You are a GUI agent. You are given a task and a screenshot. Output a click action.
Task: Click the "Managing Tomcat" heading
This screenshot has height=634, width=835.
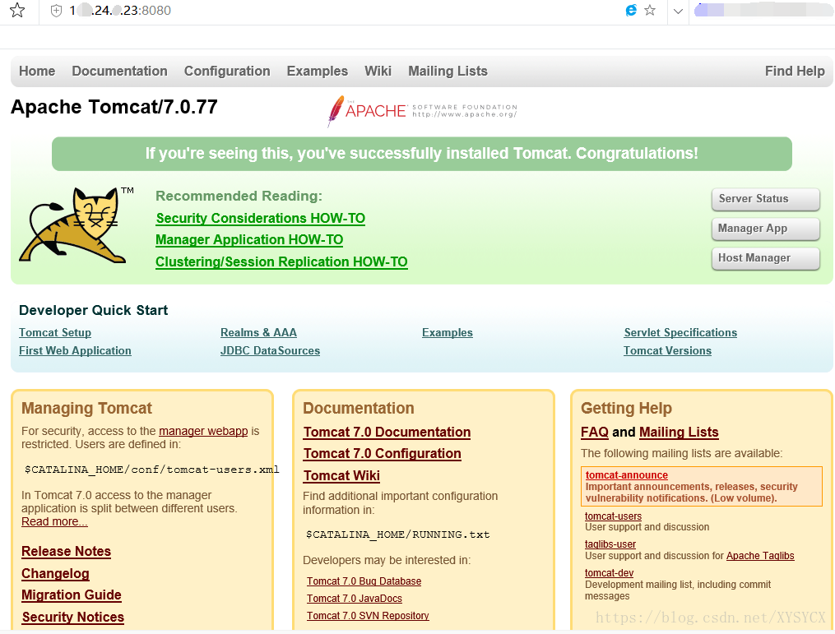[x=86, y=409]
